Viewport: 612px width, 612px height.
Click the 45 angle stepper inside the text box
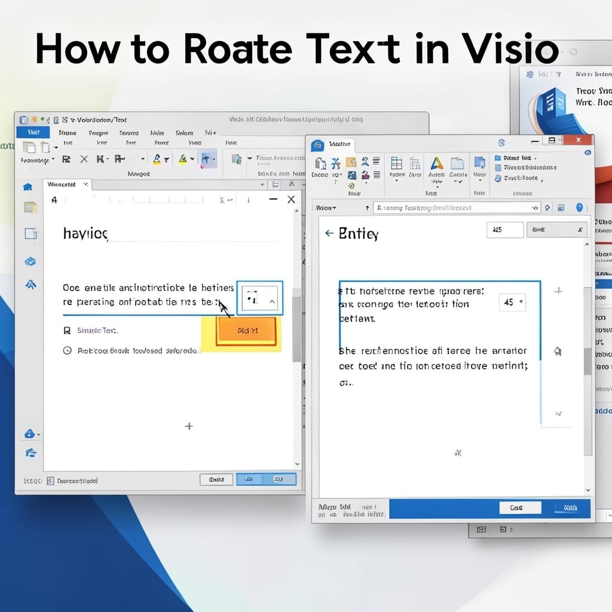pos(512,302)
